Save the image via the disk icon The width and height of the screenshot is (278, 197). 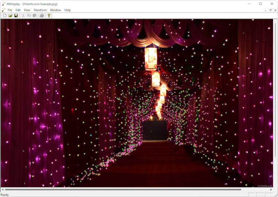pyautogui.click(x=16, y=16)
